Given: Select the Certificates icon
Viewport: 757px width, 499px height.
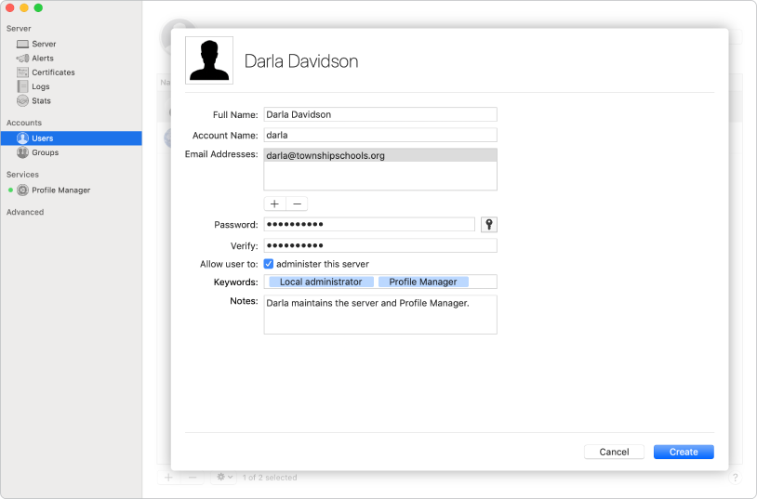Looking at the screenshot, I should click(x=23, y=72).
